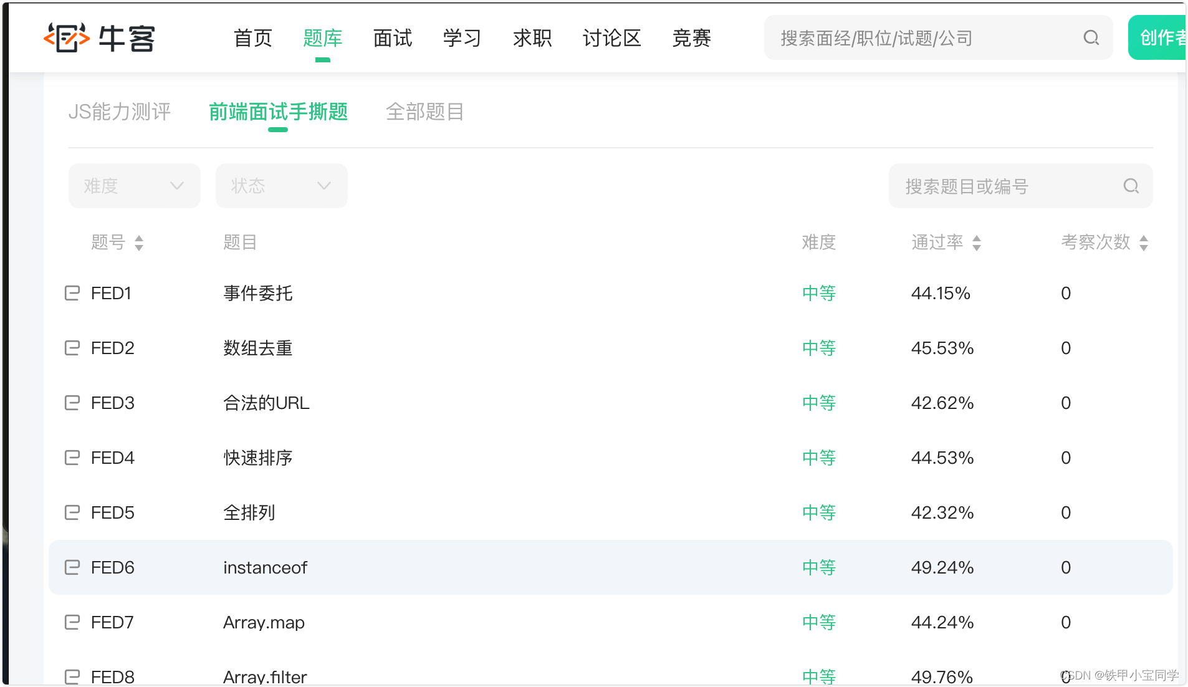Click the search magnifier in top bar
Viewport: 1188px width, 687px height.
point(1091,38)
